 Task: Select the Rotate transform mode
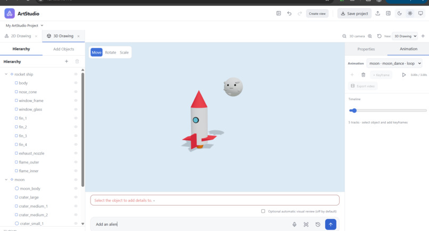[111, 53]
